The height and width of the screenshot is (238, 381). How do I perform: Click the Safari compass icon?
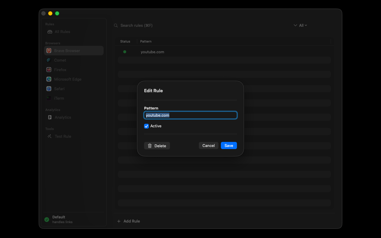point(49,89)
